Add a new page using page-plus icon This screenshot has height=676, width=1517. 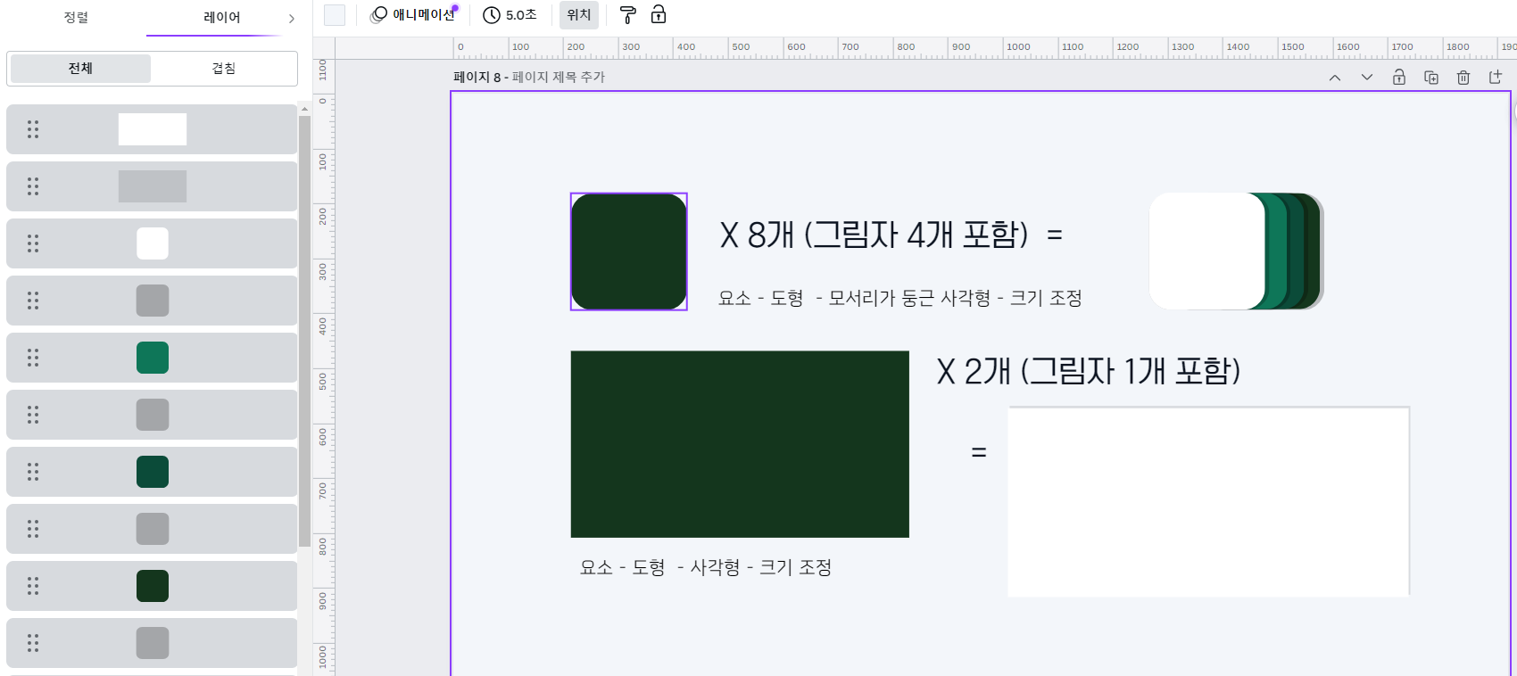1496,78
